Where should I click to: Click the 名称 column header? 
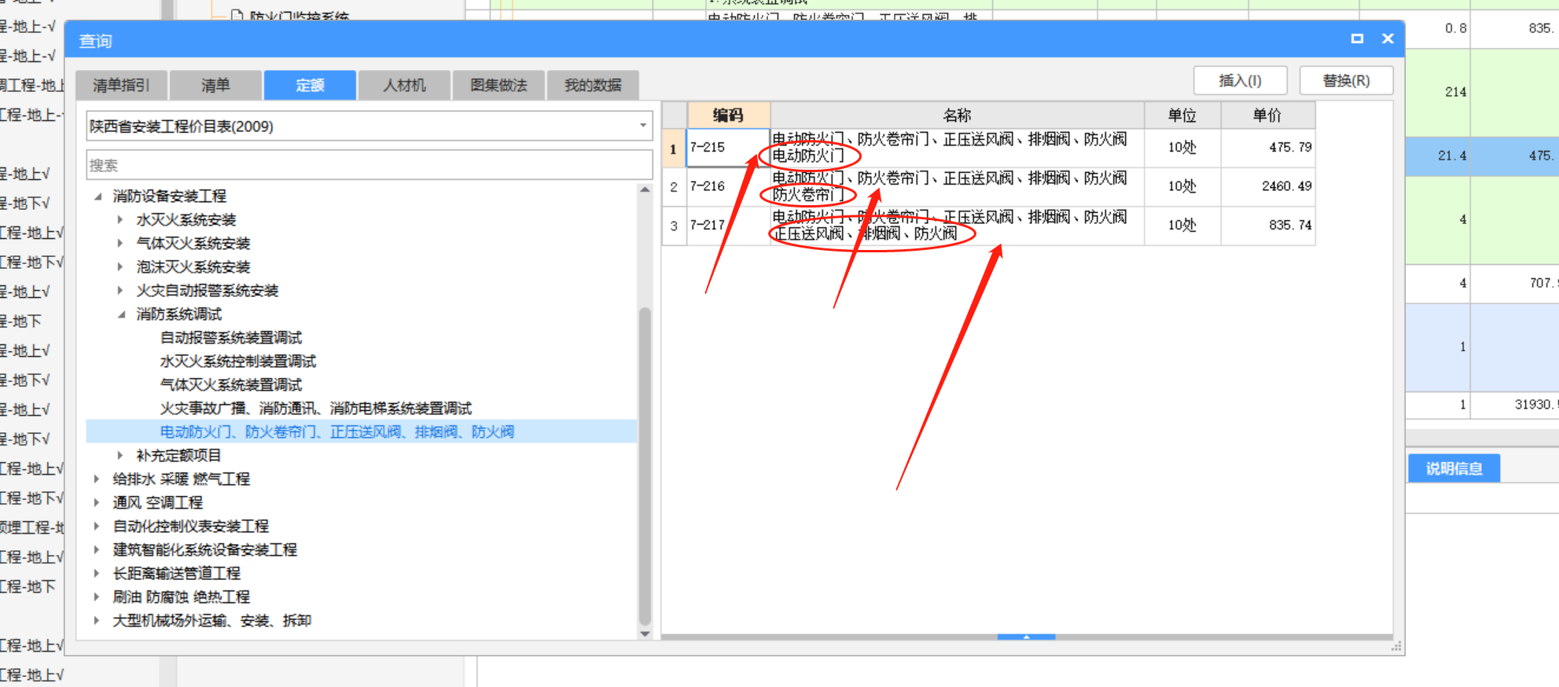point(957,116)
